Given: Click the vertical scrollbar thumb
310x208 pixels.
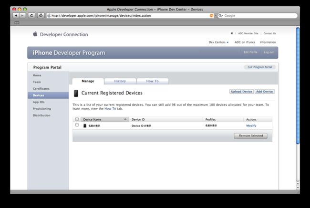Looking at the screenshot, I should (x=298, y=85).
